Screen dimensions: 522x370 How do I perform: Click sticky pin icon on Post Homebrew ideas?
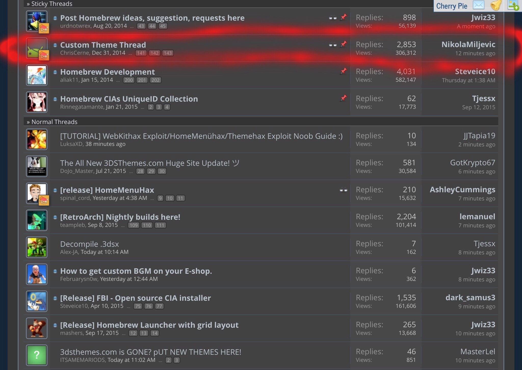(344, 17)
